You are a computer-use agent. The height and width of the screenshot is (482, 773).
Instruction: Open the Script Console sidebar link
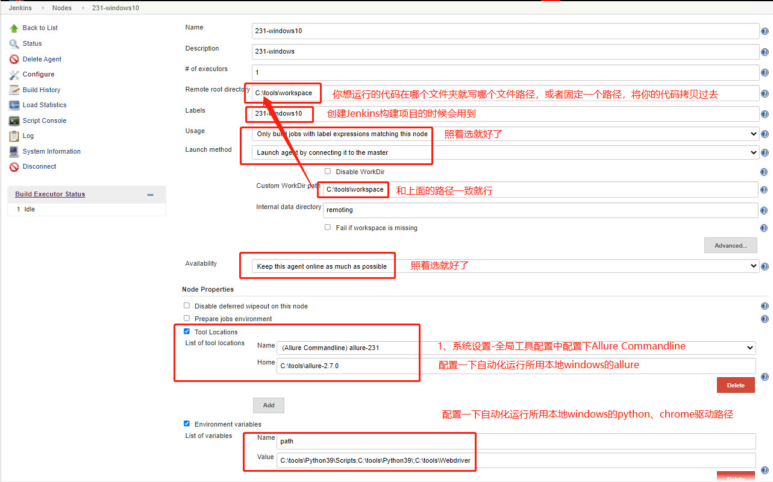click(45, 120)
